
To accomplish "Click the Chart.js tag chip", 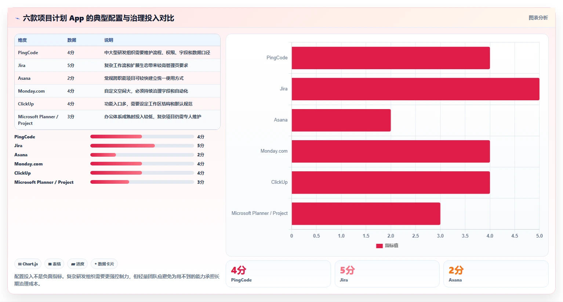I will coord(28,264).
